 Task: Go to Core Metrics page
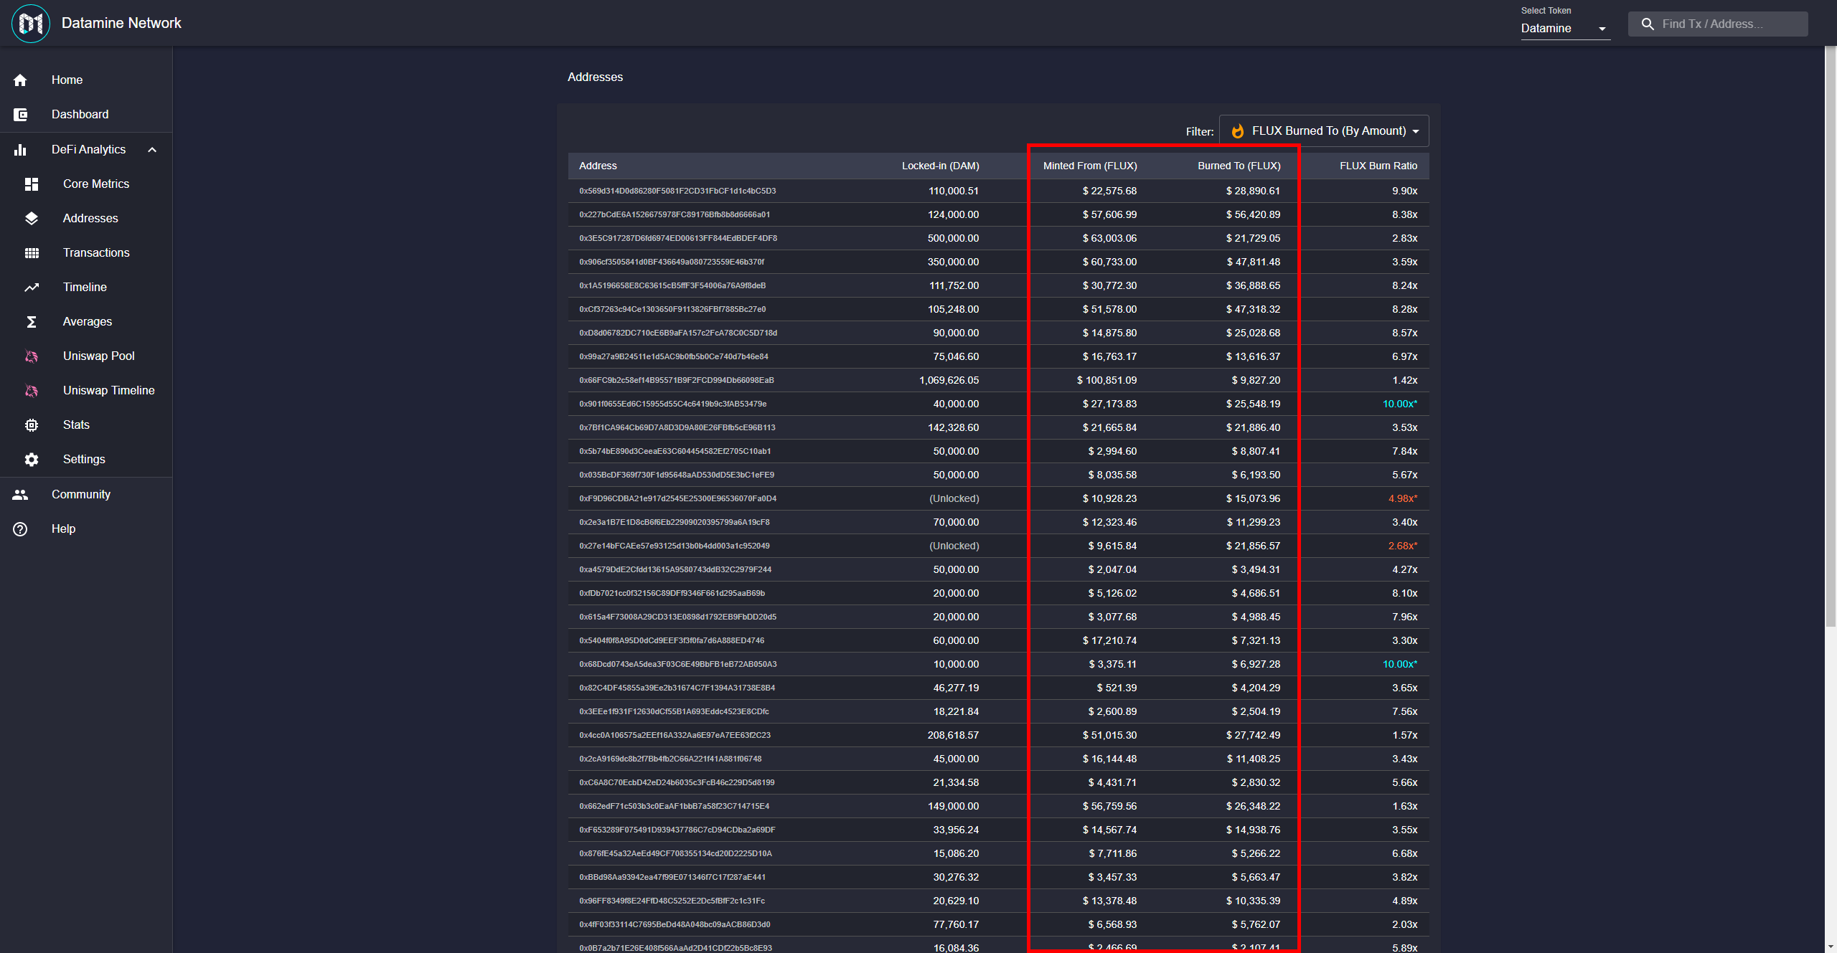(x=86, y=184)
